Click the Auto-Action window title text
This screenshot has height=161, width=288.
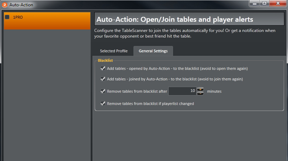21,5
